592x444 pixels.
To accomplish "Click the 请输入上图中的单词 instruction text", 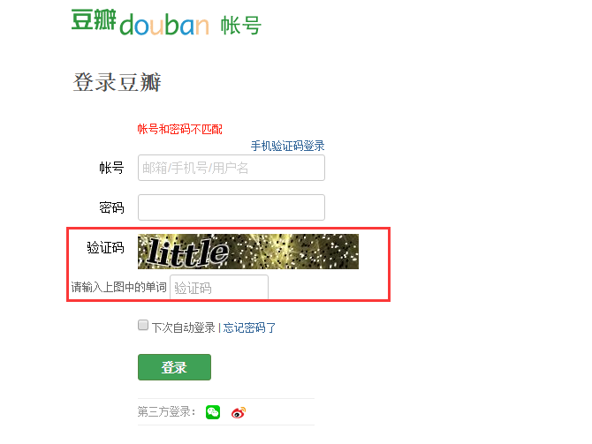I will tap(119, 287).
